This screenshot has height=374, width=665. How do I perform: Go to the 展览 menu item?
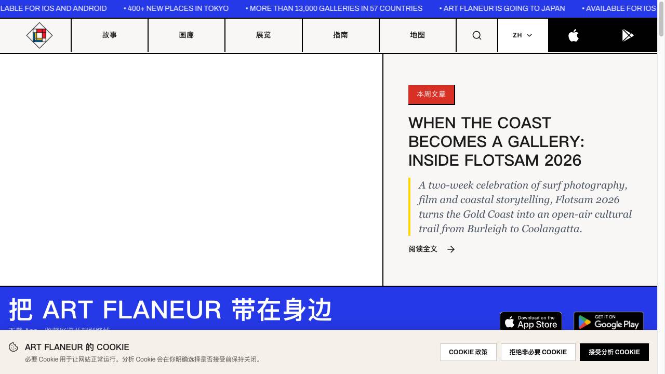click(x=263, y=35)
